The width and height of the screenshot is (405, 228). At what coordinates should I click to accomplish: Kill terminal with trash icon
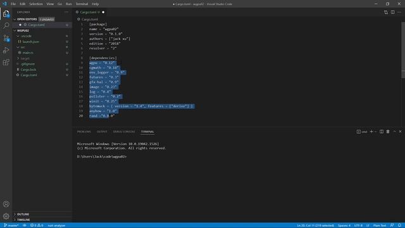click(388, 132)
